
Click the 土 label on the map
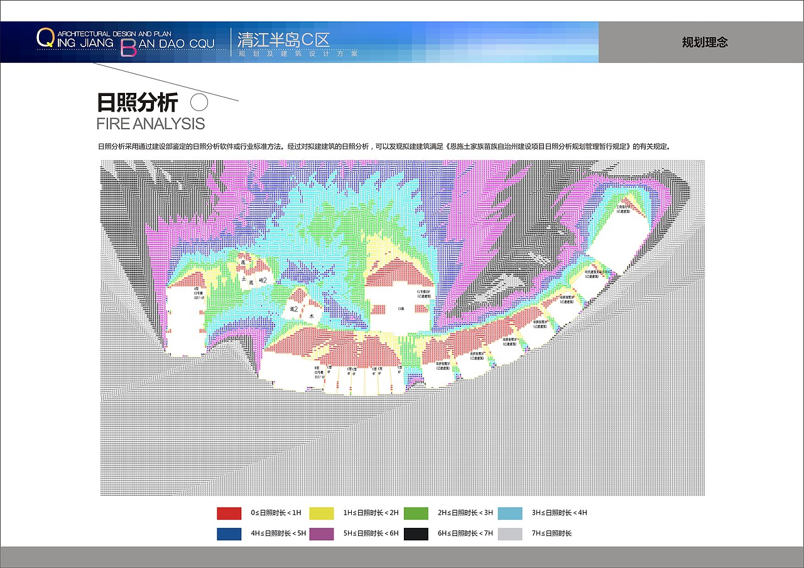point(242,278)
